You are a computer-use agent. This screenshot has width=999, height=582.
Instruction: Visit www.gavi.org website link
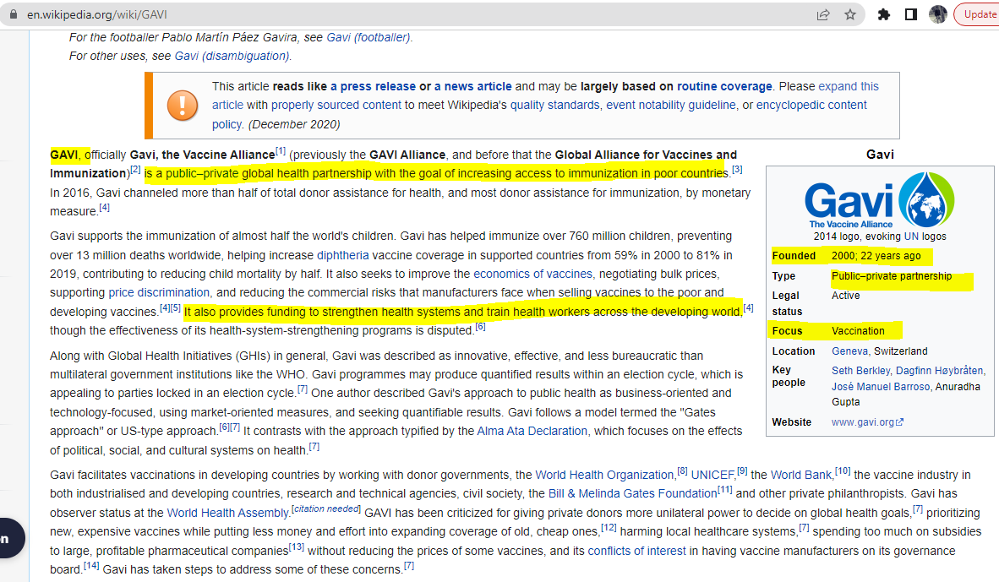click(x=863, y=422)
